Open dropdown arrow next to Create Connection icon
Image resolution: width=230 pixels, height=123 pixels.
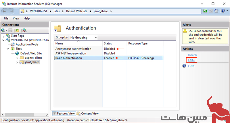coord(6,30)
